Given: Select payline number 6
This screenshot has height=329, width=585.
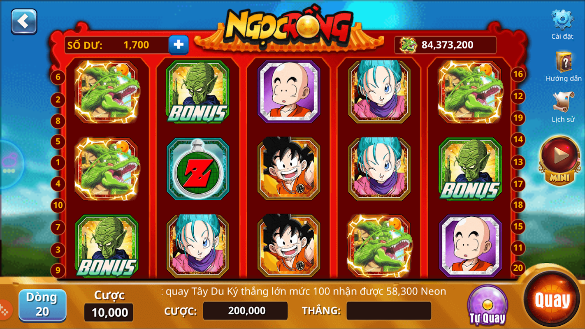Looking at the screenshot, I should [x=58, y=77].
